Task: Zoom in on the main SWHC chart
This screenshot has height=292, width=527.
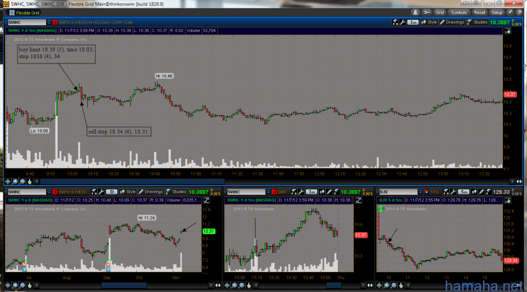Action: click(x=15, y=181)
